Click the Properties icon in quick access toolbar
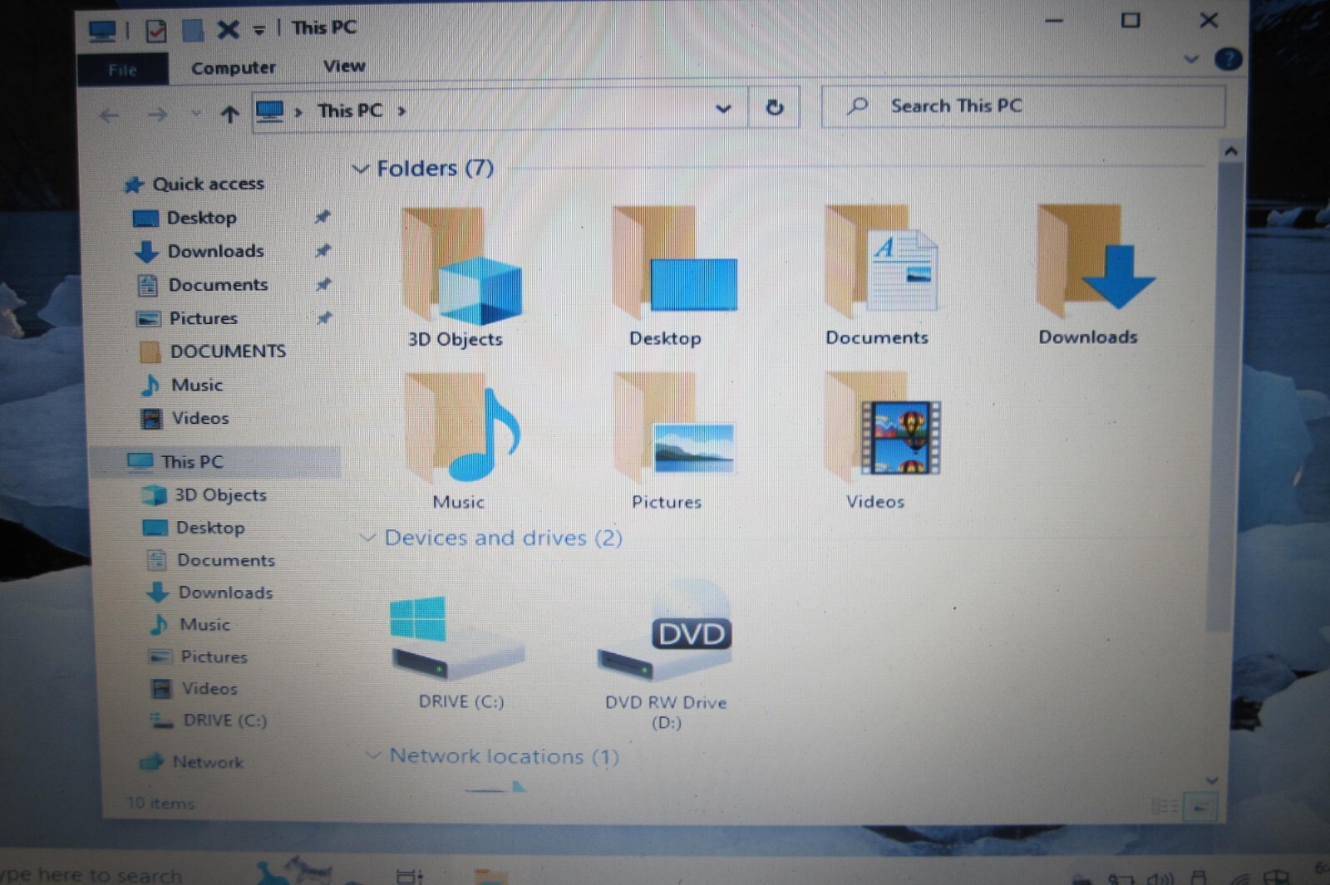 click(155, 32)
